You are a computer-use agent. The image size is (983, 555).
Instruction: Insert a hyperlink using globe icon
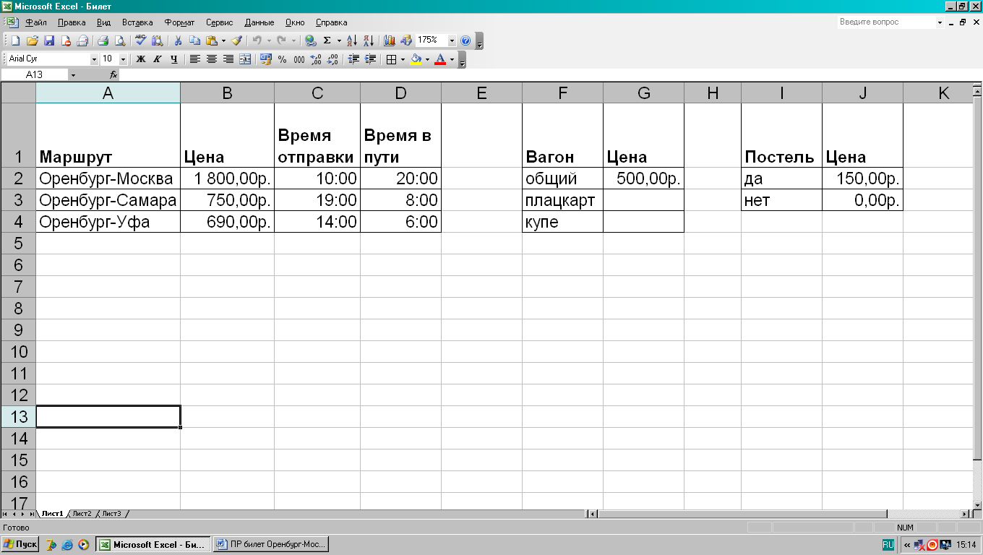(x=310, y=40)
